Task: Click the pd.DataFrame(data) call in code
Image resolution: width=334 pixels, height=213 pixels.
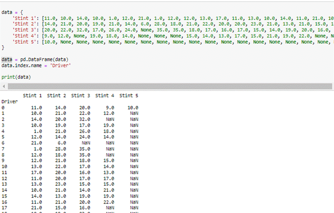Action: pyautogui.click(x=44, y=60)
